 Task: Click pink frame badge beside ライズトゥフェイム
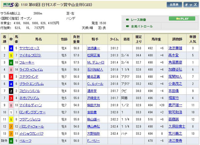(11, 69)
